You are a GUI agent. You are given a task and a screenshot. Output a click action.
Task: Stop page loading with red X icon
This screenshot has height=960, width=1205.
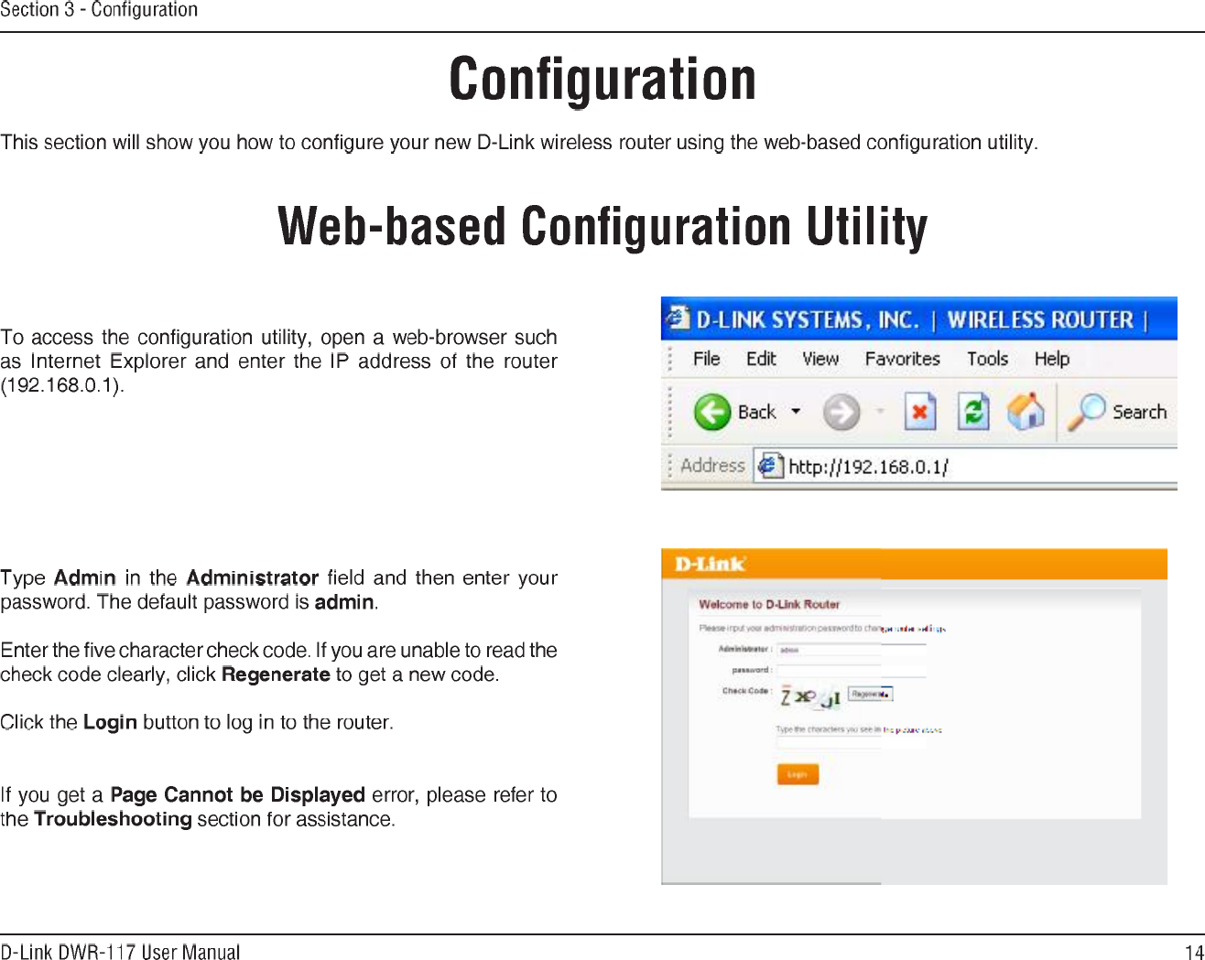coord(920,412)
